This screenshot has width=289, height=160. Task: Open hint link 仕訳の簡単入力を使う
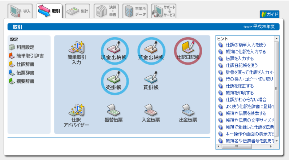[x=246, y=45]
